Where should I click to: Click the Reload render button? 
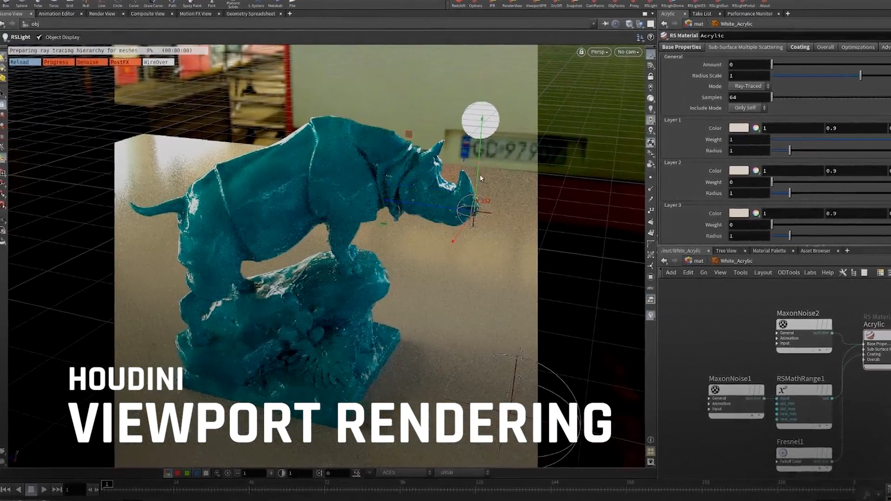pos(24,62)
